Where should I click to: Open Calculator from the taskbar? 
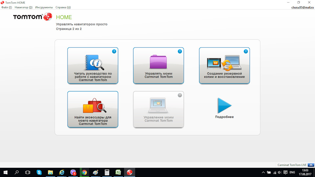pos(107,172)
